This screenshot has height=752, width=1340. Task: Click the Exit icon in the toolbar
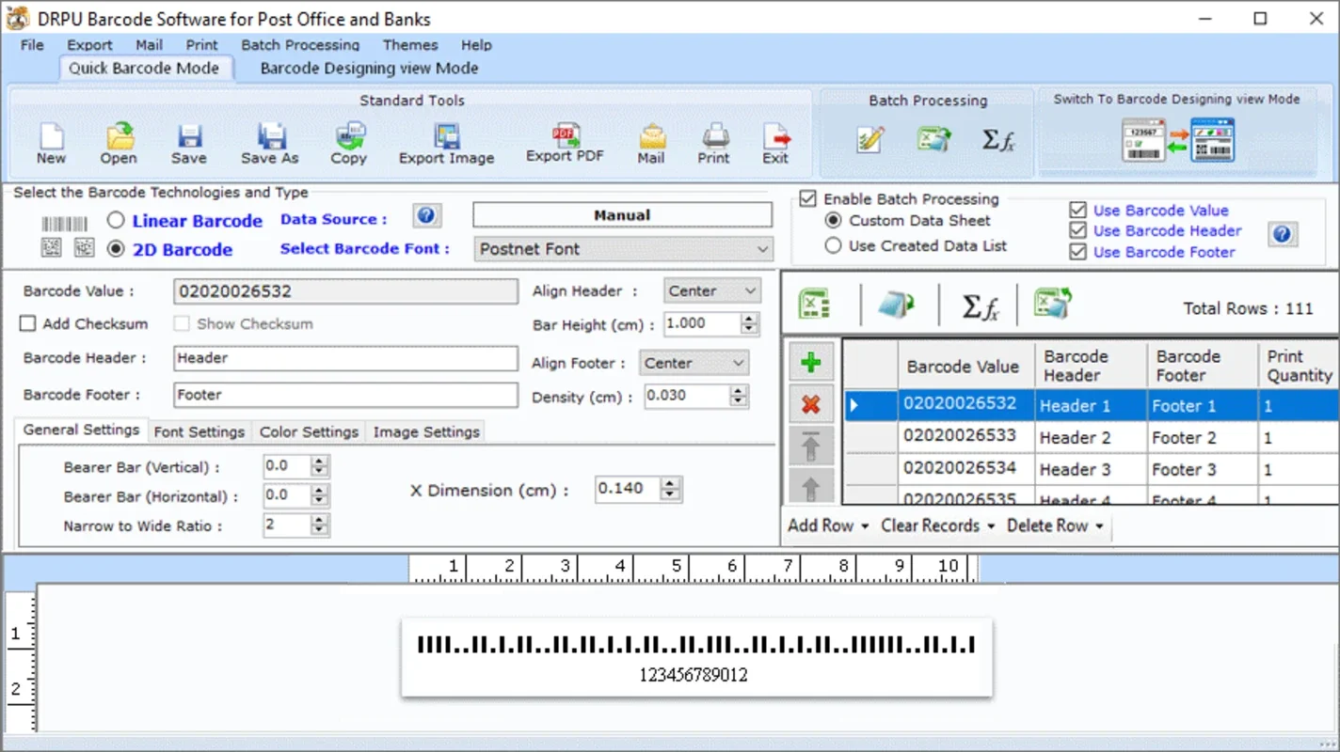click(x=776, y=136)
